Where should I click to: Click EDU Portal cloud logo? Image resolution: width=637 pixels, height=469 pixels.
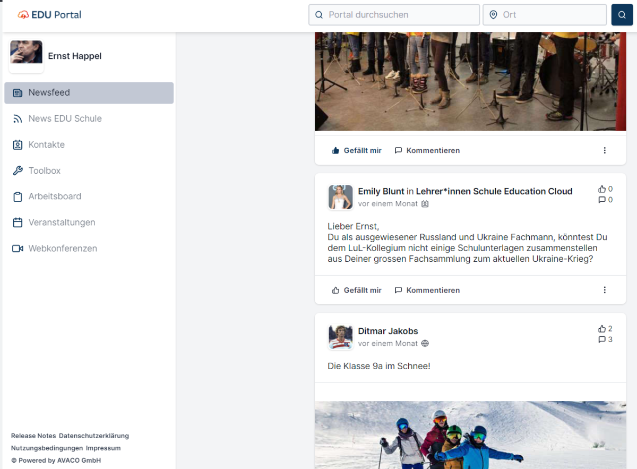(23, 15)
